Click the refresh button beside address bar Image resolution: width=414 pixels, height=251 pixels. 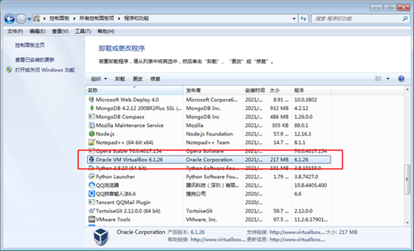coord(304,19)
